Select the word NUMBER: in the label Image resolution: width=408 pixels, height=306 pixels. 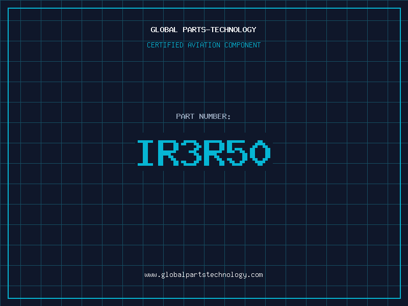click(215, 117)
